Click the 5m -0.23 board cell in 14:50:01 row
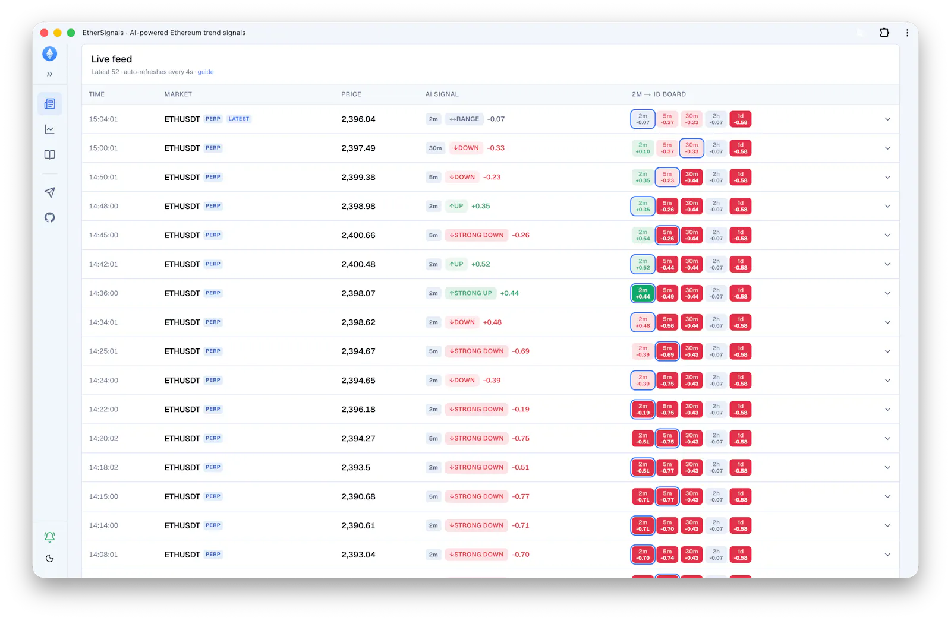 667,178
